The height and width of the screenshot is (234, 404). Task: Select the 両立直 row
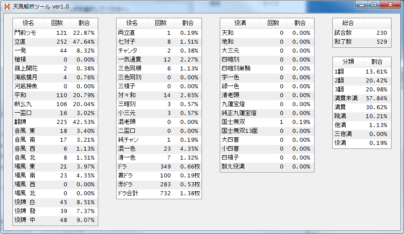159,33
